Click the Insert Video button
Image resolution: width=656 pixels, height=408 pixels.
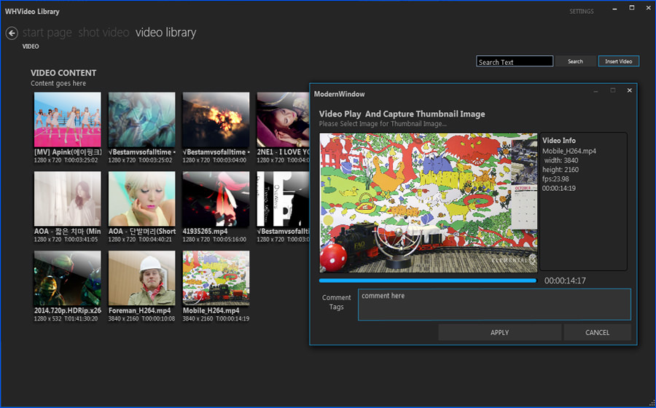(618, 61)
